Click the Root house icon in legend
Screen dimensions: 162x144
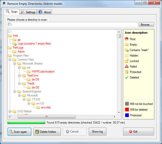point(127,39)
